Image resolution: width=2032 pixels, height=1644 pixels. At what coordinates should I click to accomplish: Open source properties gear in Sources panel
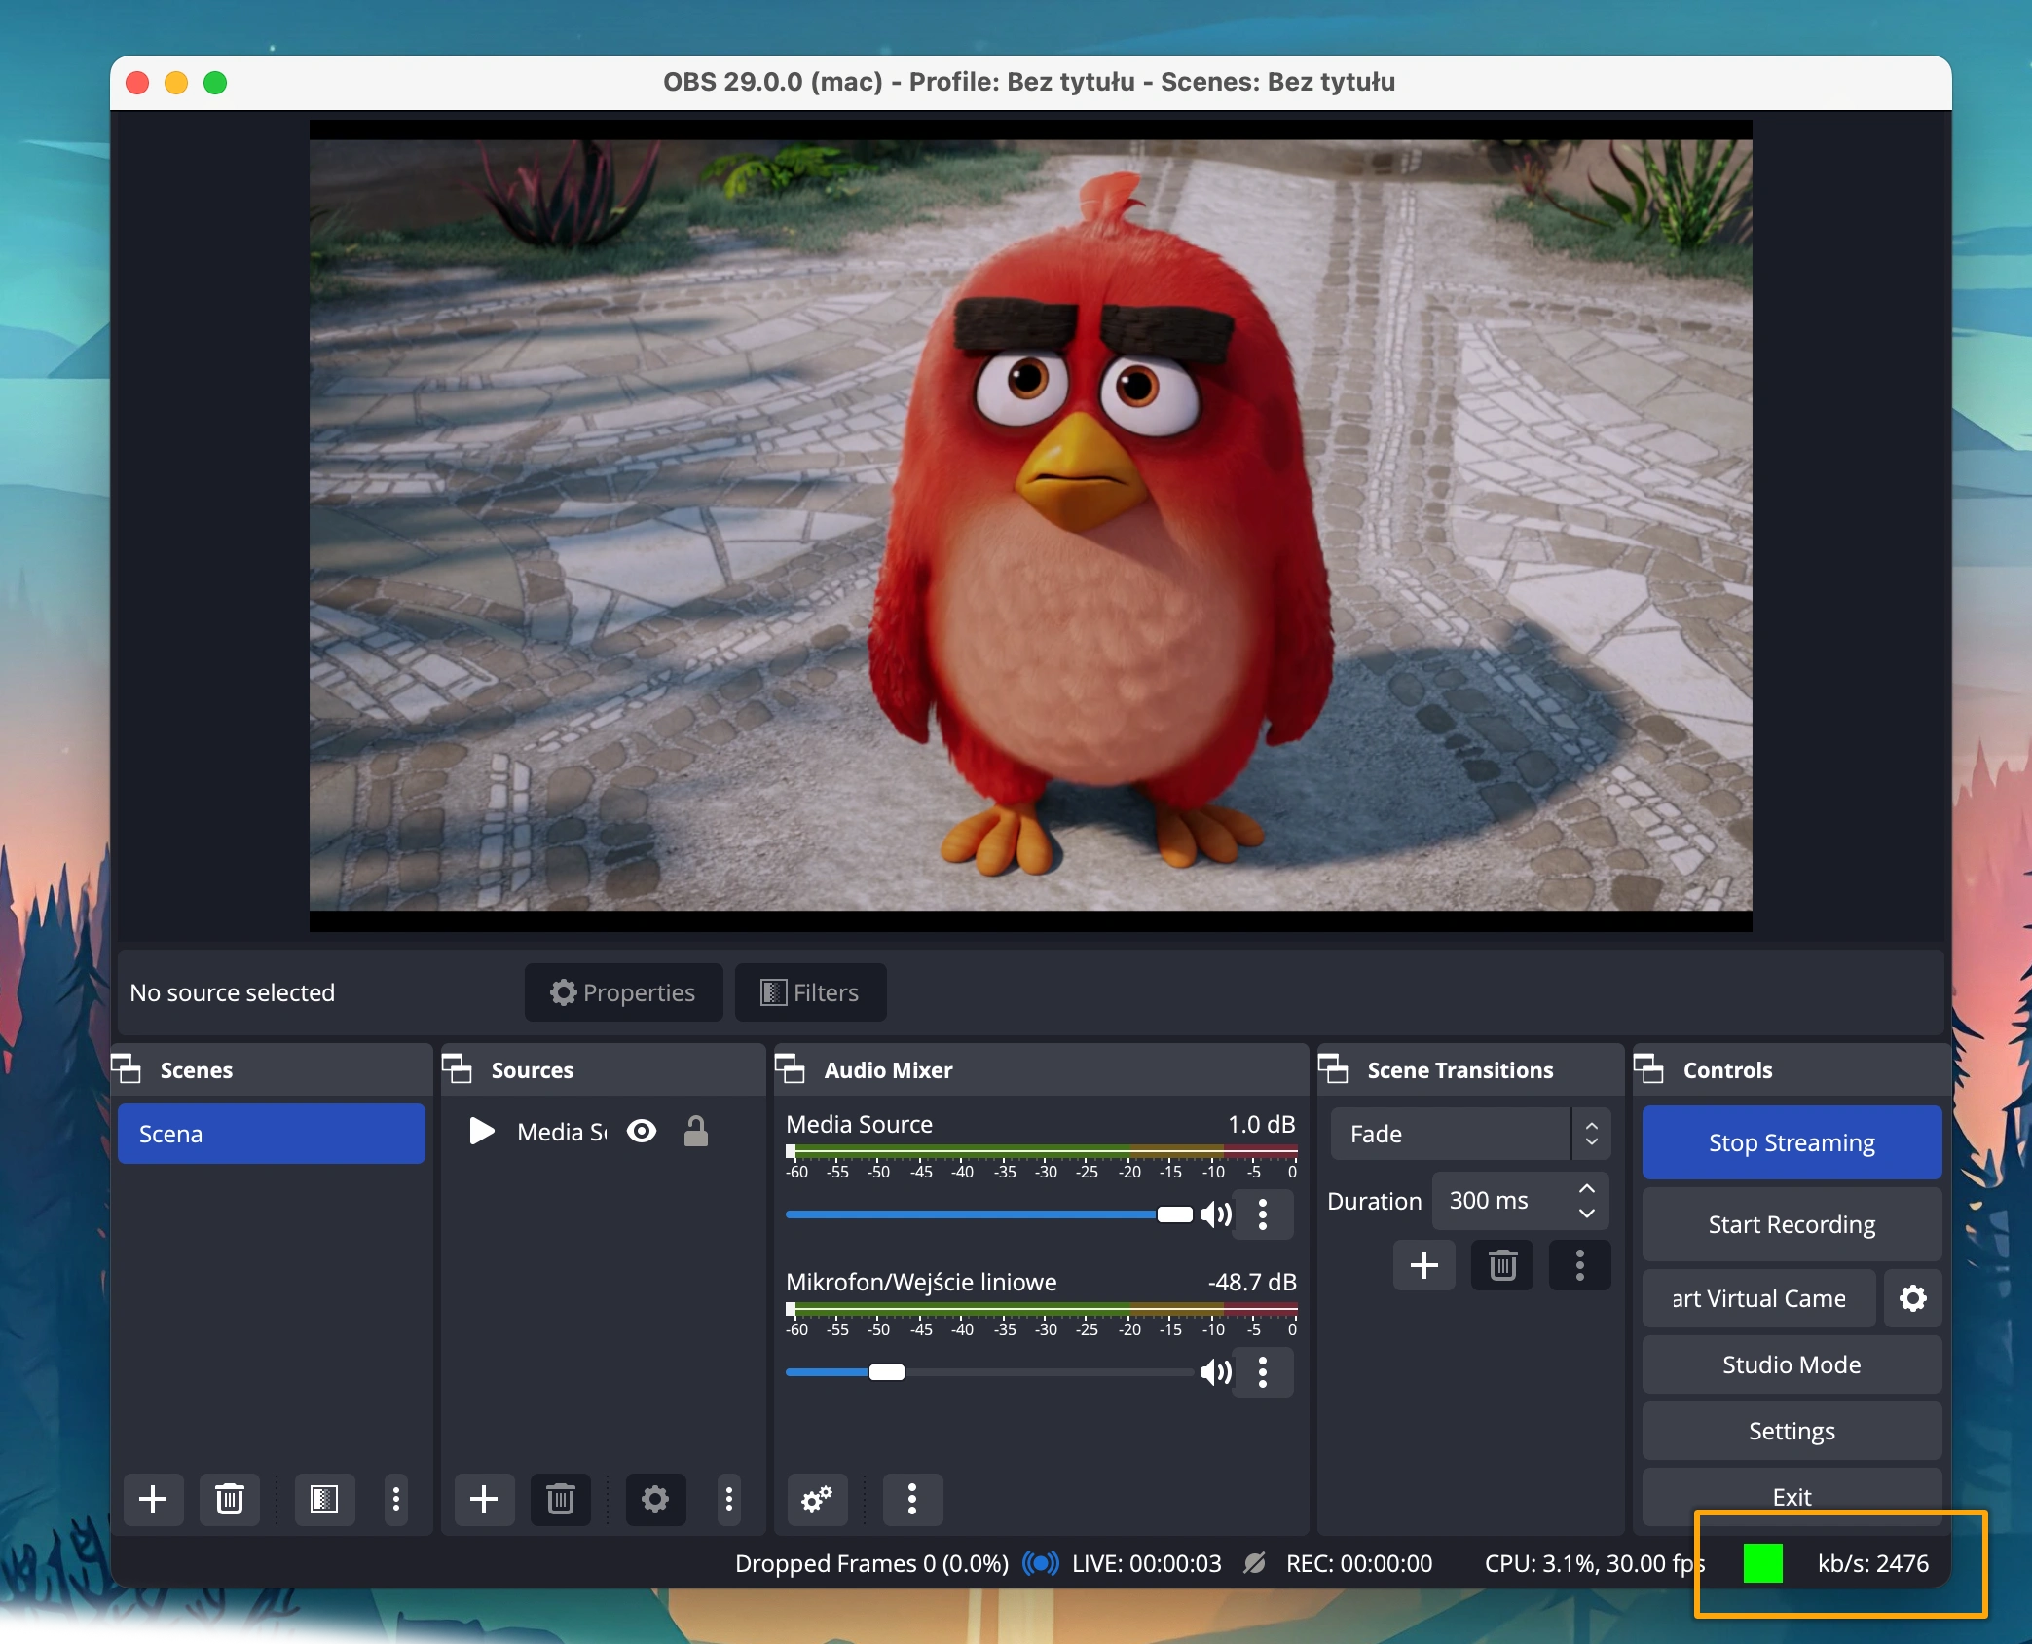[655, 1499]
